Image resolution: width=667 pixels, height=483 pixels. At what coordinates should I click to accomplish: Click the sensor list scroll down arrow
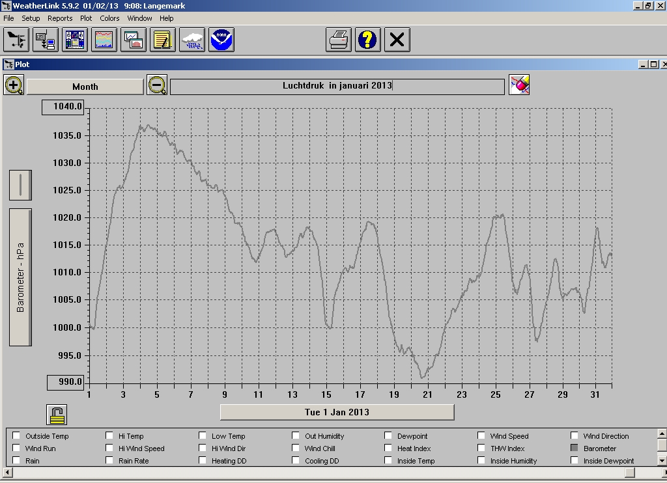pyautogui.click(x=662, y=460)
